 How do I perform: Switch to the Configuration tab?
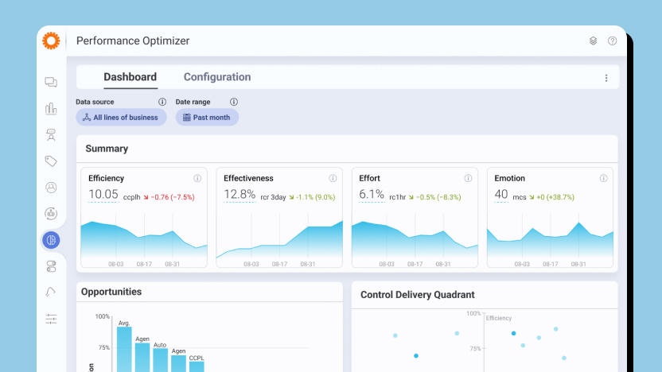217,77
